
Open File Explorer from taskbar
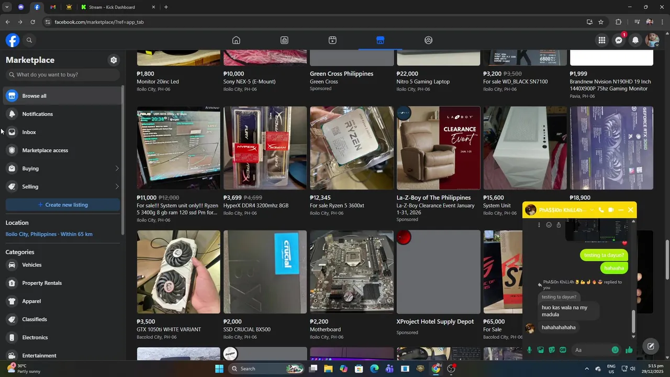coord(328,369)
